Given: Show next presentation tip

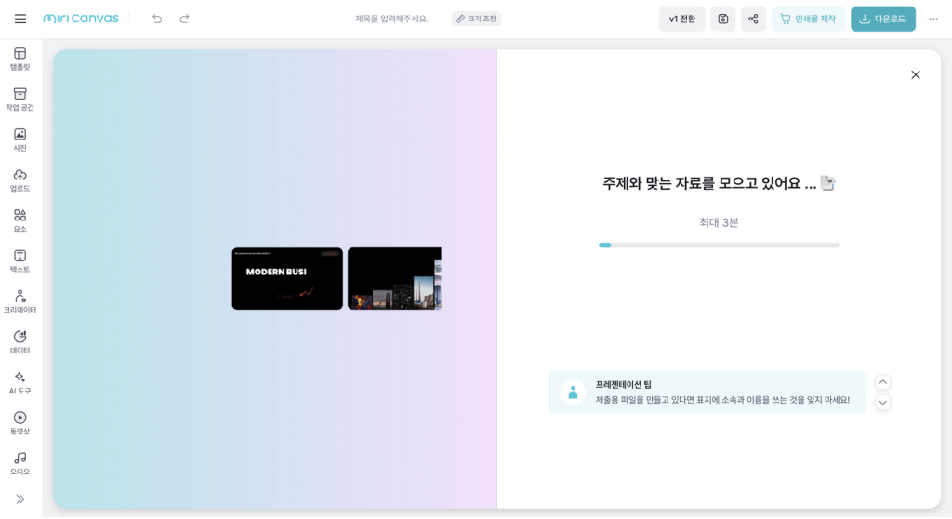Looking at the screenshot, I should point(883,403).
